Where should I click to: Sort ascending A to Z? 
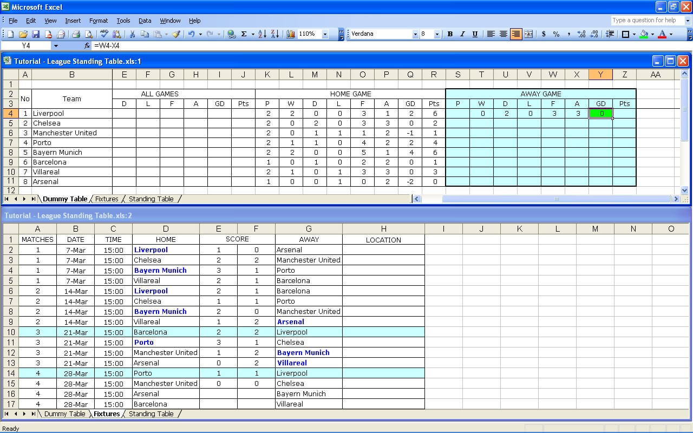click(x=262, y=34)
